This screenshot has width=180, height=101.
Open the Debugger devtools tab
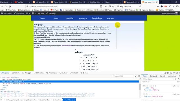coord(27,73)
